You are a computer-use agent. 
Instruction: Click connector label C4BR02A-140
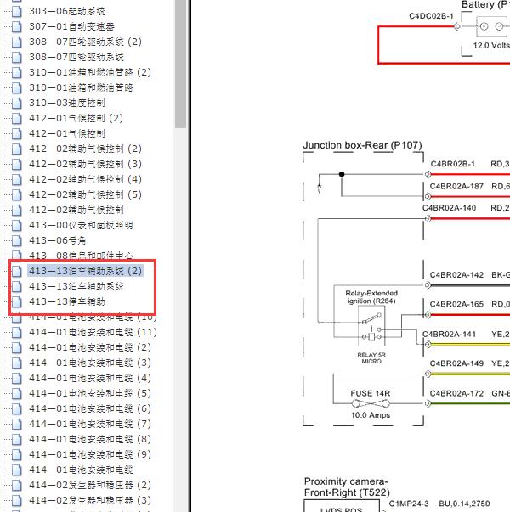click(449, 208)
